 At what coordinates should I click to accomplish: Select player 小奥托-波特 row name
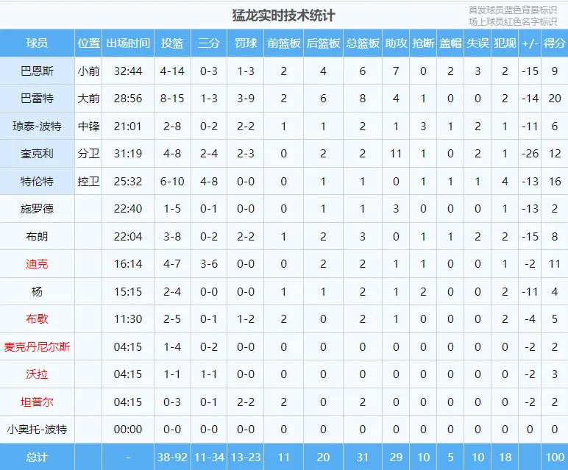(x=37, y=430)
